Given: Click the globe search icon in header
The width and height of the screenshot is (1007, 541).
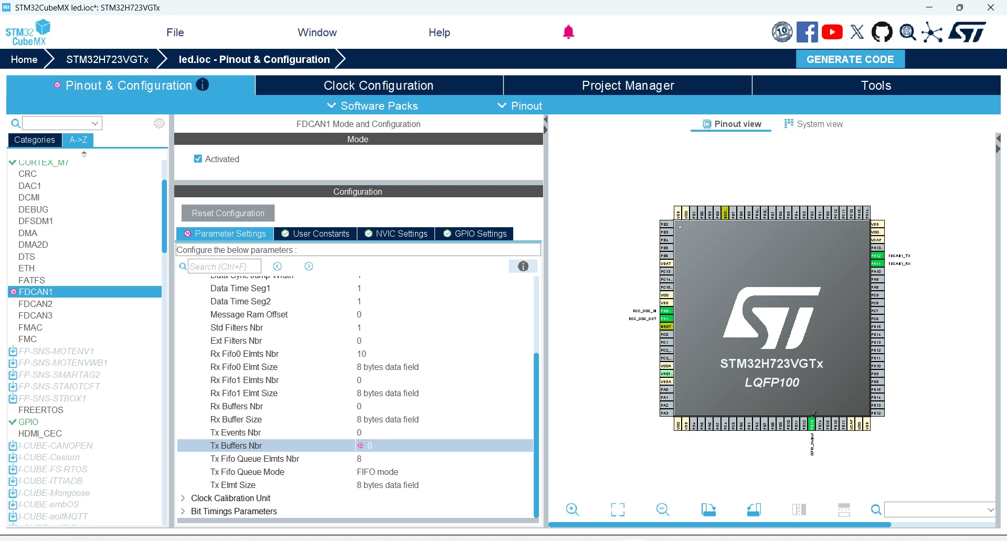Looking at the screenshot, I should [907, 33].
